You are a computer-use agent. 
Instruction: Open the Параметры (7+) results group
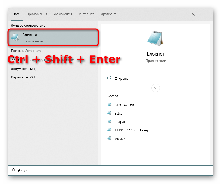[x=24, y=77]
